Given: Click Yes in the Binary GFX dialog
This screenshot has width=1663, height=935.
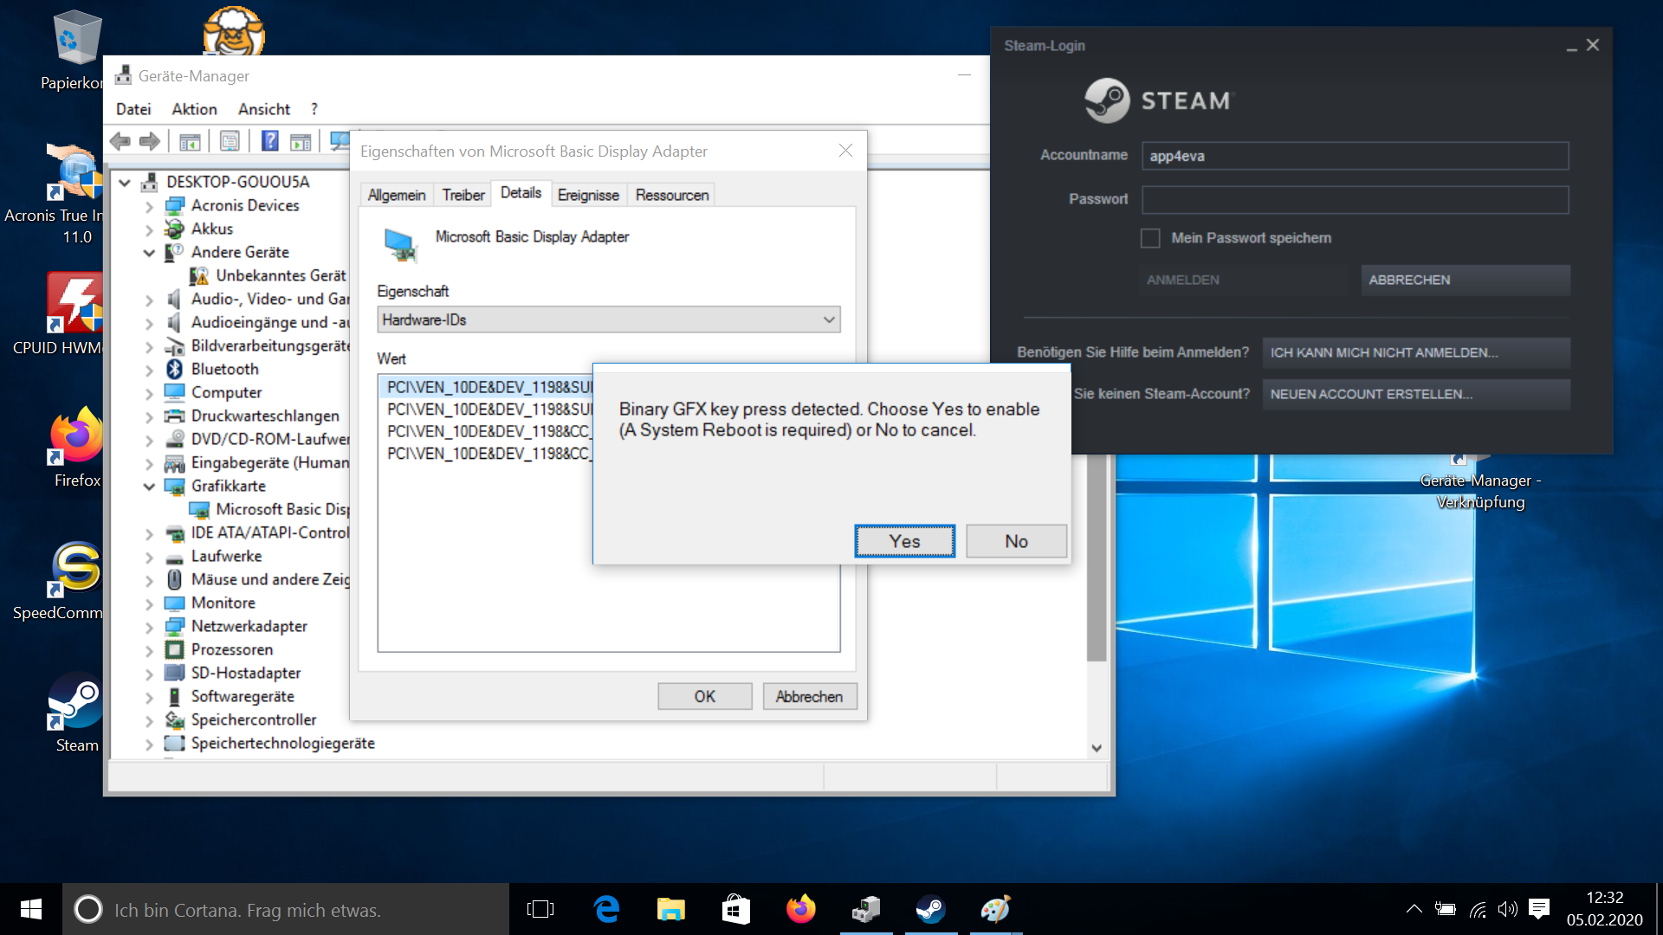Looking at the screenshot, I should (x=904, y=541).
